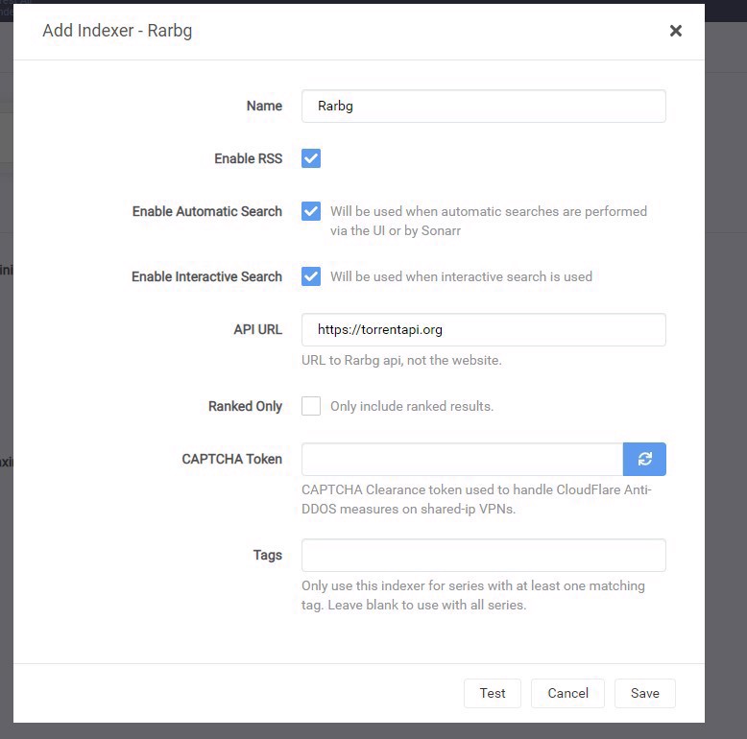This screenshot has width=747, height=739.
Task: Click the 'API URL' label
Action: tap(257, 329)
